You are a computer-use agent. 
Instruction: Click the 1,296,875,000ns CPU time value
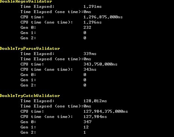click(103, 17)
